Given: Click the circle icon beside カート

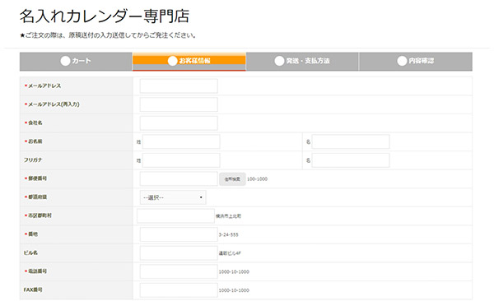Looking at the screenshot, I should pos(65,61).
